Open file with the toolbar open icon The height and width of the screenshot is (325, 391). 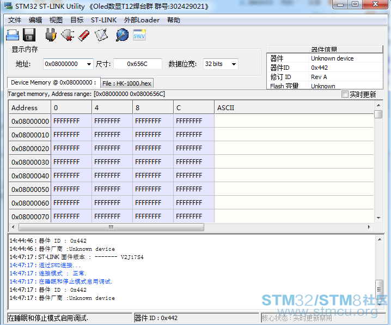(13, 35)
